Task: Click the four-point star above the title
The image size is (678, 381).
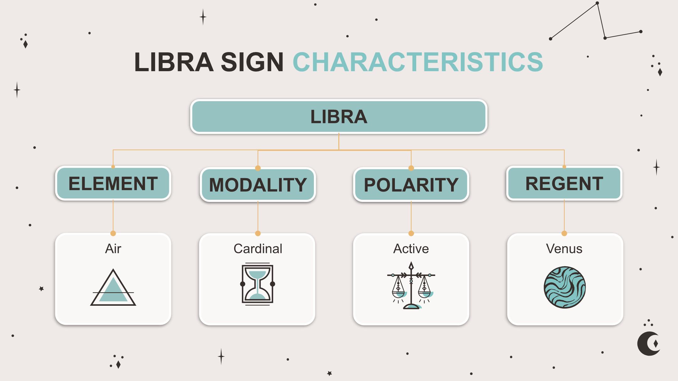Action: (203, 17)
